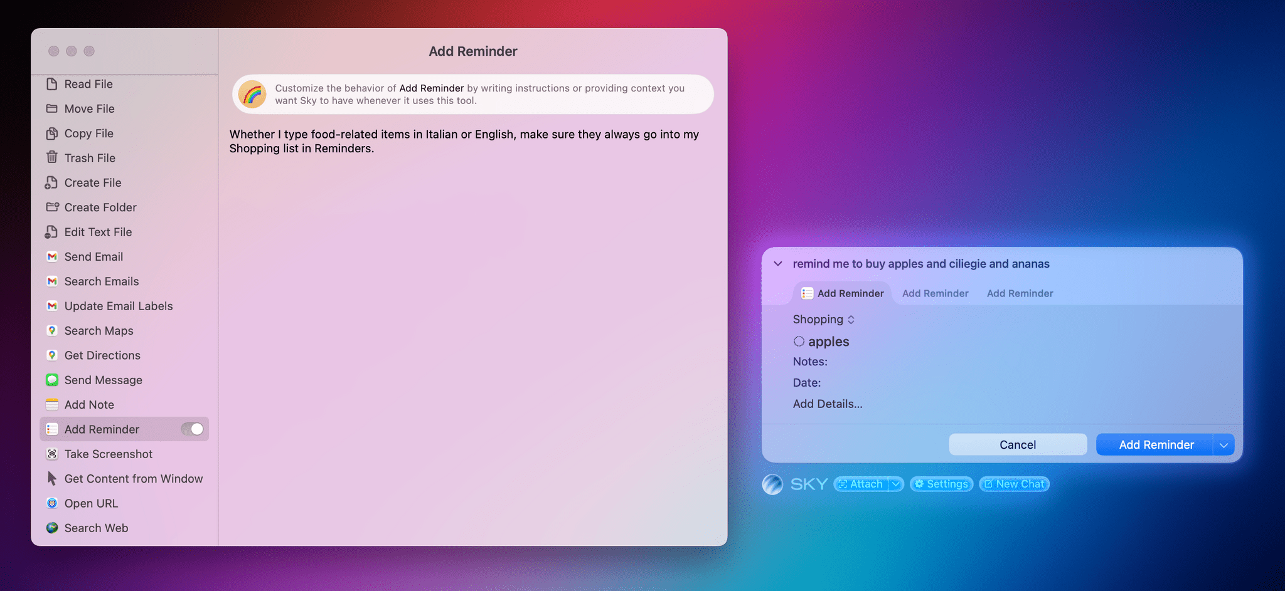Select Search Emails in the sidebar
Screen dimensions: 1285x591
click(x=124, y=281)
